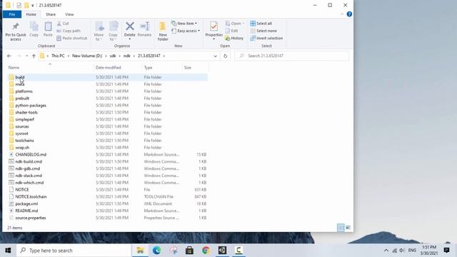Open the notification center icon

(446, 251)
